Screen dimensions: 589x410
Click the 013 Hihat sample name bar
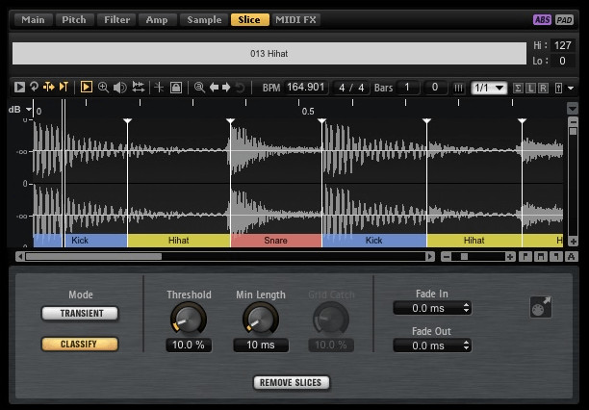269,53
